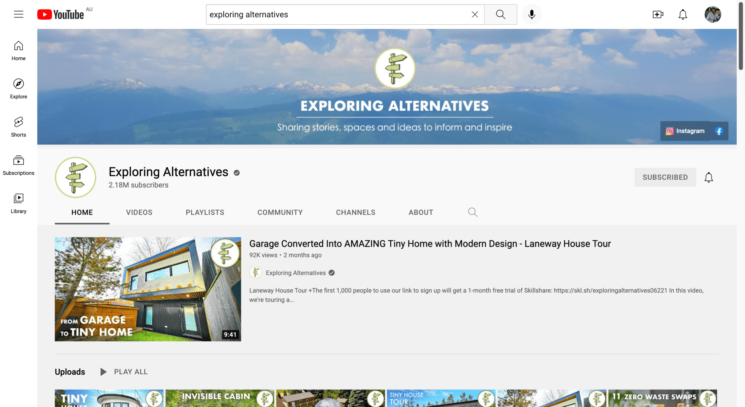Go to Home in the sidebar

coord(19,51)
